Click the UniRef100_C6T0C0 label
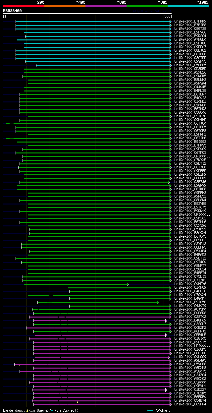Screen dimensions: 212x413 coord(190,54)
